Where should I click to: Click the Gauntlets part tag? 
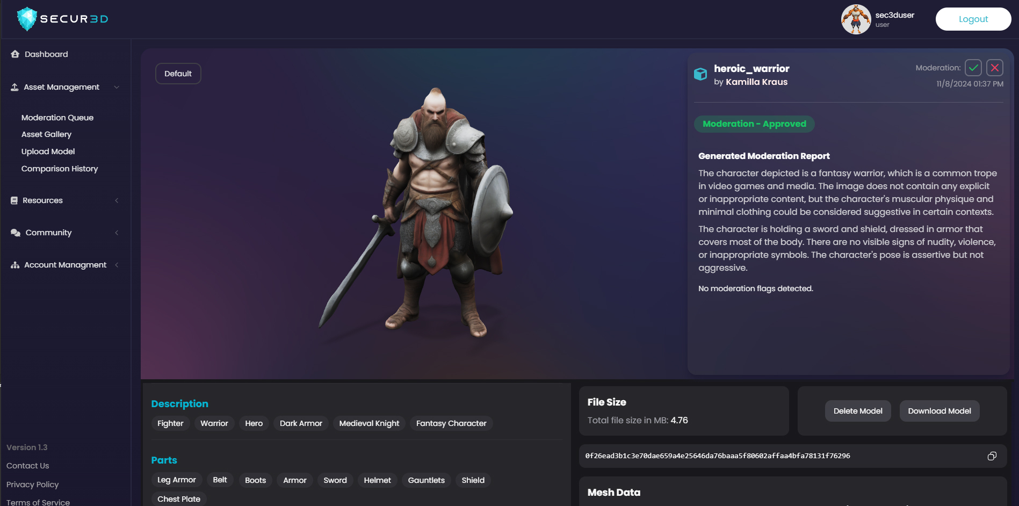click(427, 480)
